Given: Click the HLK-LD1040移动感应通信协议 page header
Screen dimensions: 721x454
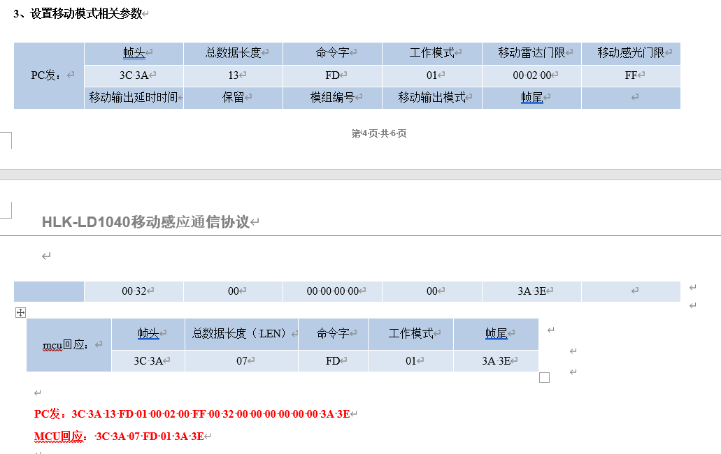Looking at the screenshot, I should tap(145, 222).
